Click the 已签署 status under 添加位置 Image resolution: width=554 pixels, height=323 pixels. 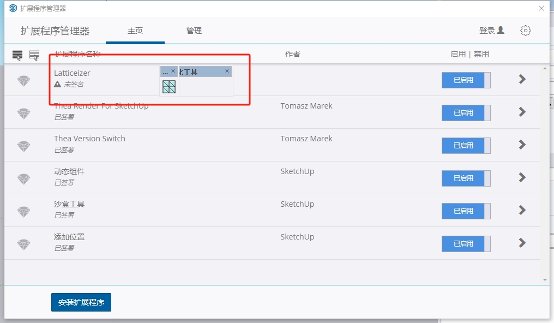click(64, 248)
